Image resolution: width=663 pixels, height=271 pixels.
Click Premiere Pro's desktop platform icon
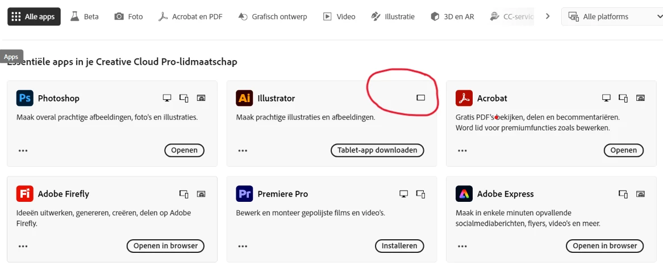coord(404,194)
